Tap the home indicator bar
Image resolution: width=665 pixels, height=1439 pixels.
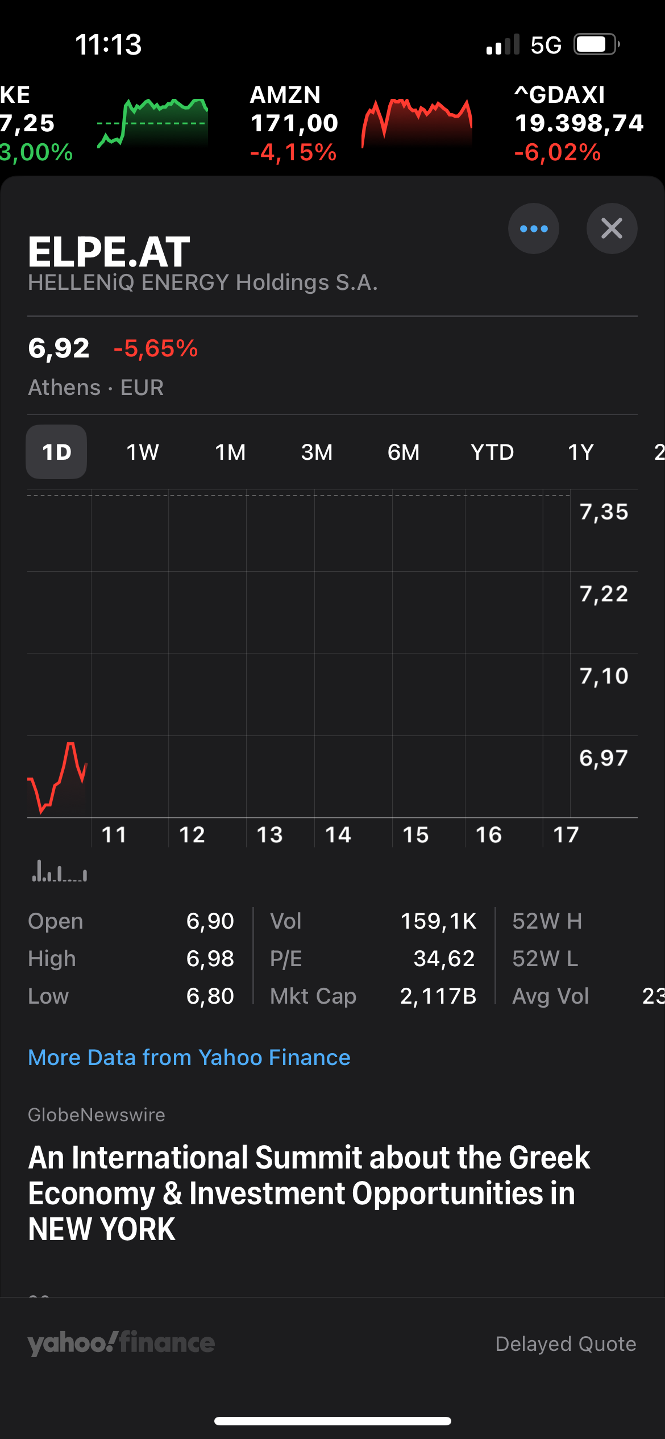332,1421
